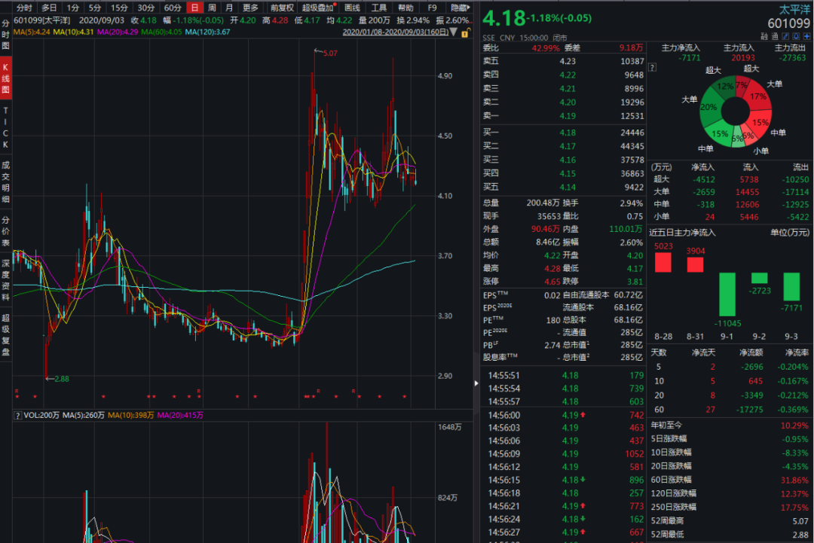Switch chart to 5分 period
This screenshot has width=814, height=543.
(x=95, y=8)
